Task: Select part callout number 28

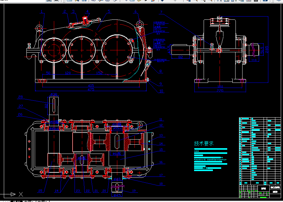Action: (21, 97)
